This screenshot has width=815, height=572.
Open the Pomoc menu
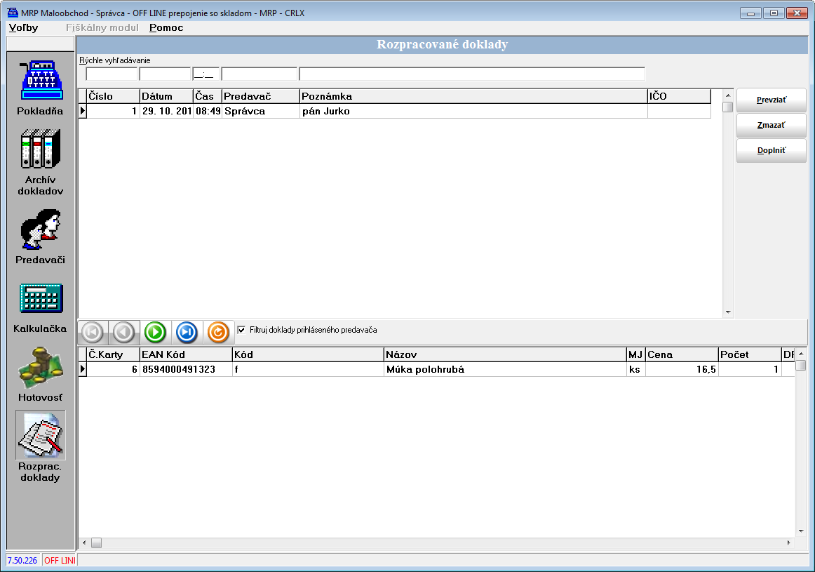coord(166,28)
